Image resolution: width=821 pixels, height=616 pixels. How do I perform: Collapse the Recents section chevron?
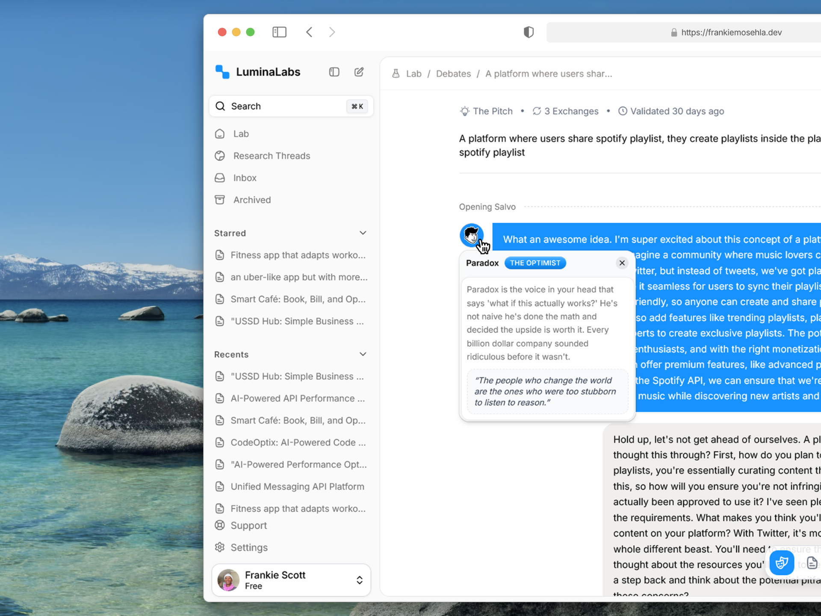pos(363,354)
